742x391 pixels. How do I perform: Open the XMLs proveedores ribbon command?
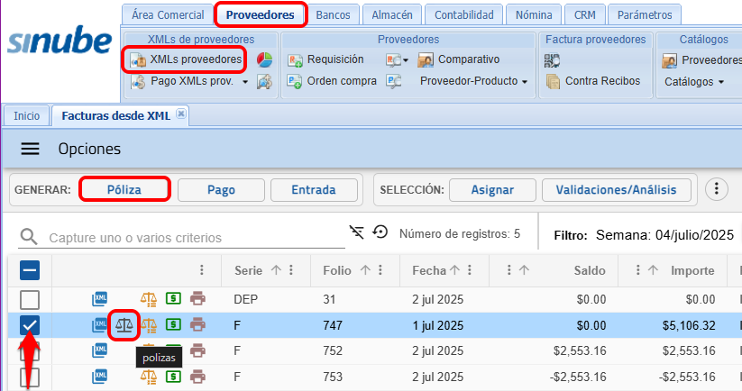[186, 59]
